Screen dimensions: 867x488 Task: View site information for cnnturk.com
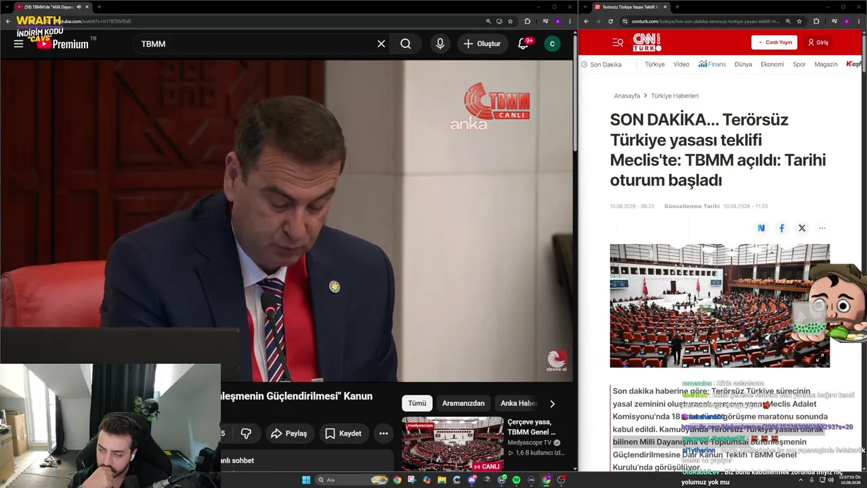pos(625,21)
